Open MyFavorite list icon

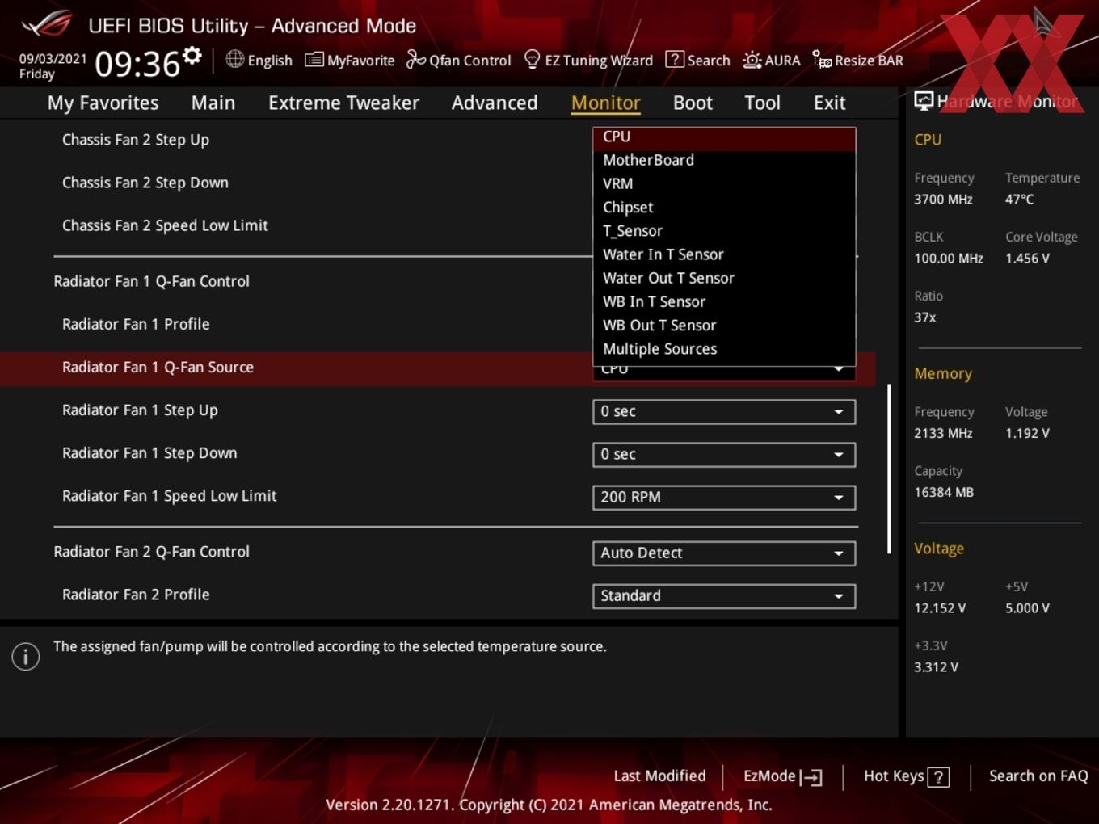pos(314,60)
